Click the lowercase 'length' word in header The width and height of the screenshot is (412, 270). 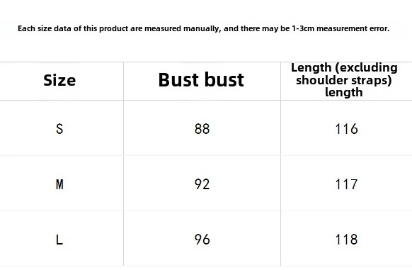[x=344, y=92]
